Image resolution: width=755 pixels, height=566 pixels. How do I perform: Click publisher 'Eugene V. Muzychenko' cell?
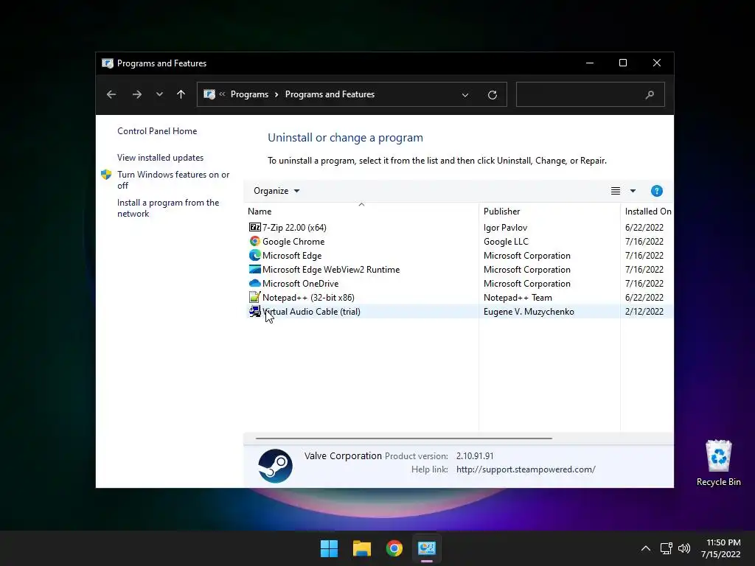[529, 312]
